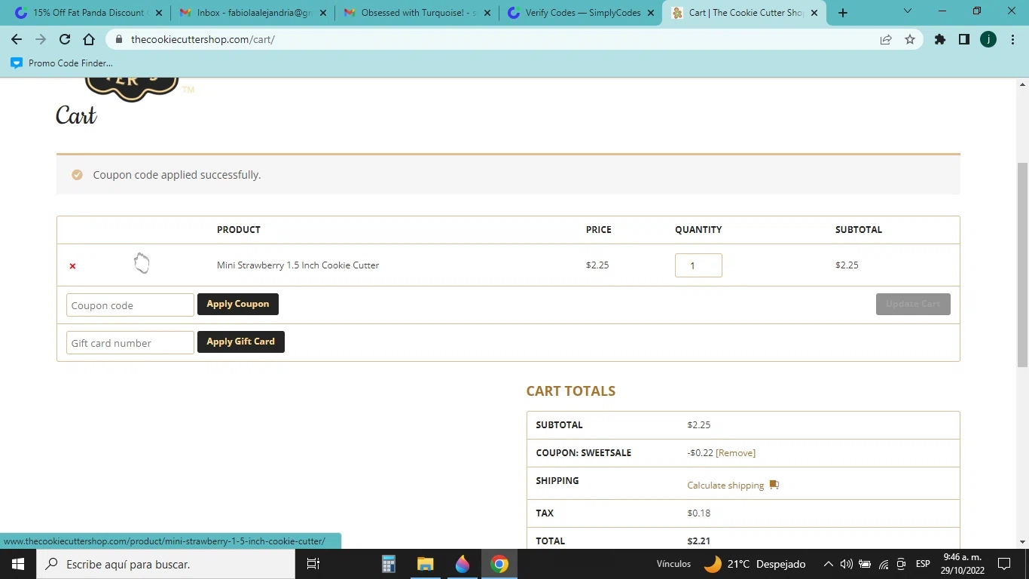Select the Cart Cookie Cutter Shop tab
This screenshot has height=579, width=1029.
tap(745, 13)
